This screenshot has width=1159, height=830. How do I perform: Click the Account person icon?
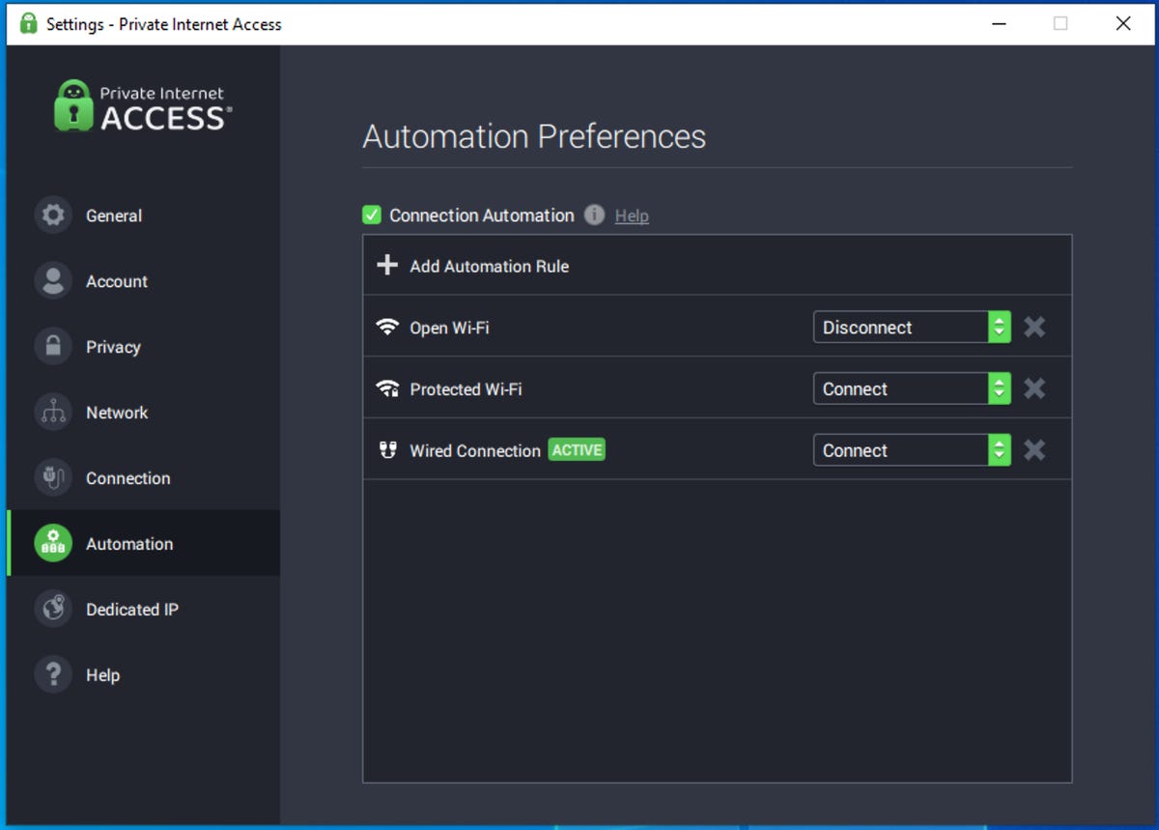coord(53,281)
